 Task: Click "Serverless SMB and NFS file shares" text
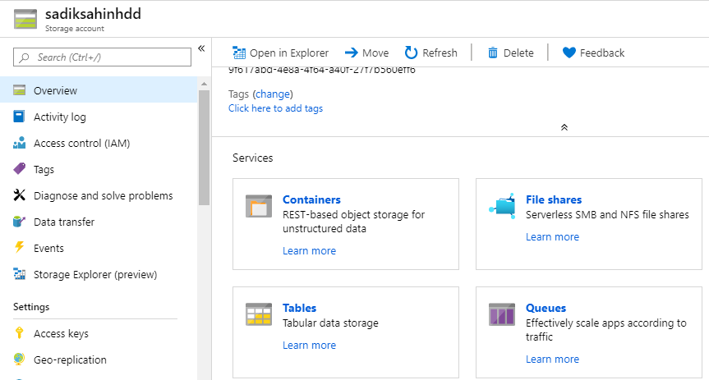tap(607, 215)
